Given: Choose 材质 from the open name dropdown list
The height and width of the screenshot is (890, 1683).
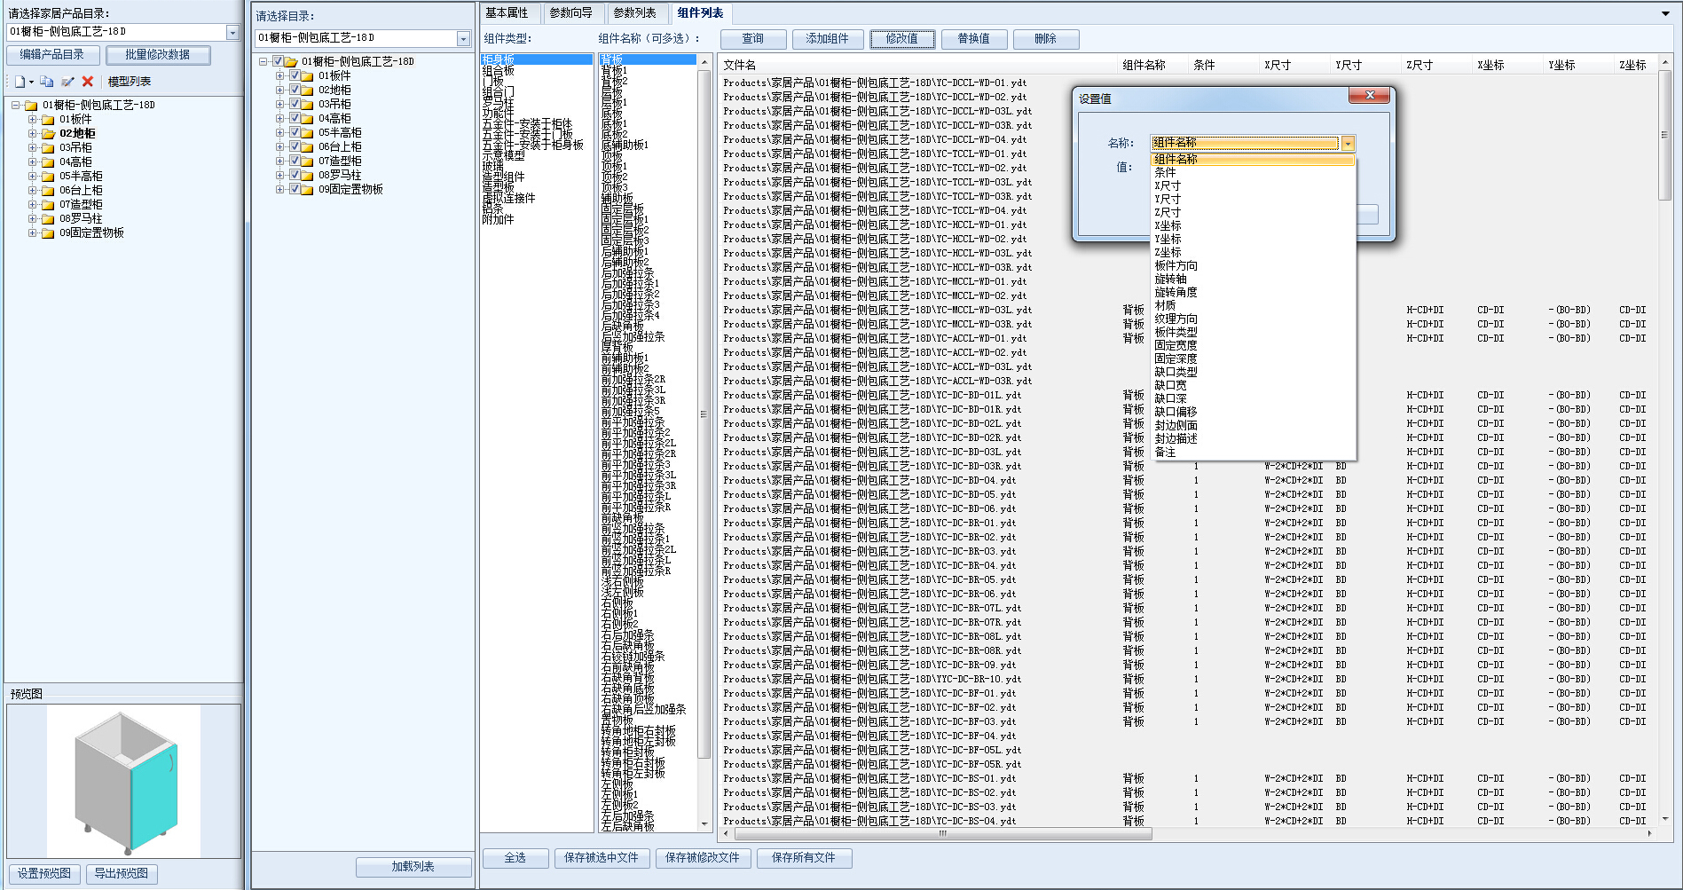Looking at the screenshot, I should (1253, 306).
